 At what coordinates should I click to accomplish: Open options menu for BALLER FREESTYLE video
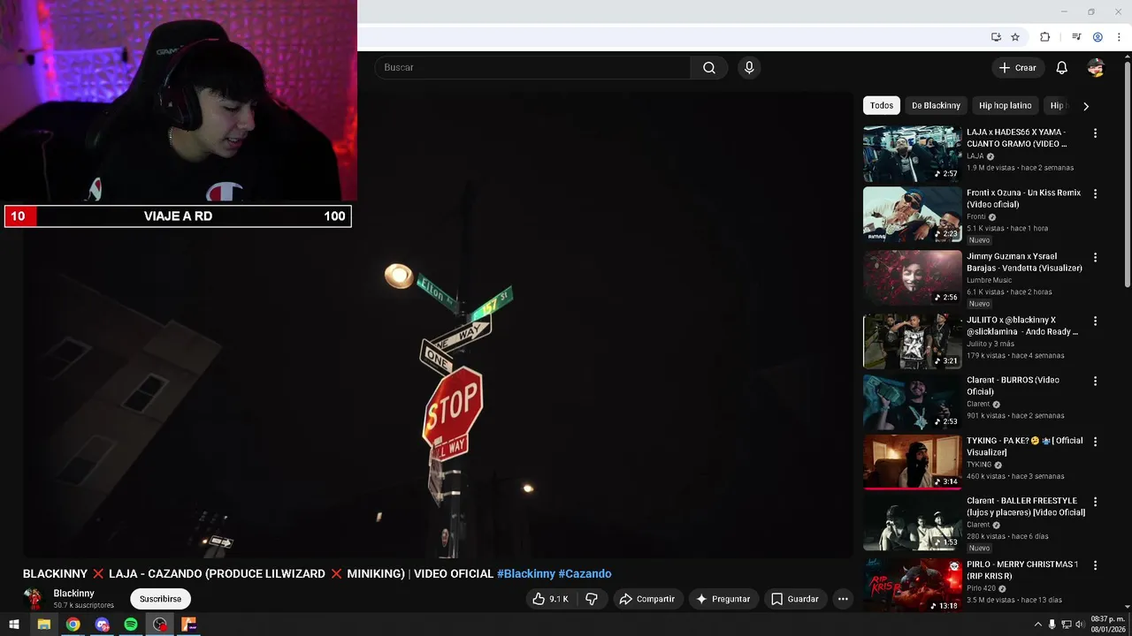coord(1095,502)
